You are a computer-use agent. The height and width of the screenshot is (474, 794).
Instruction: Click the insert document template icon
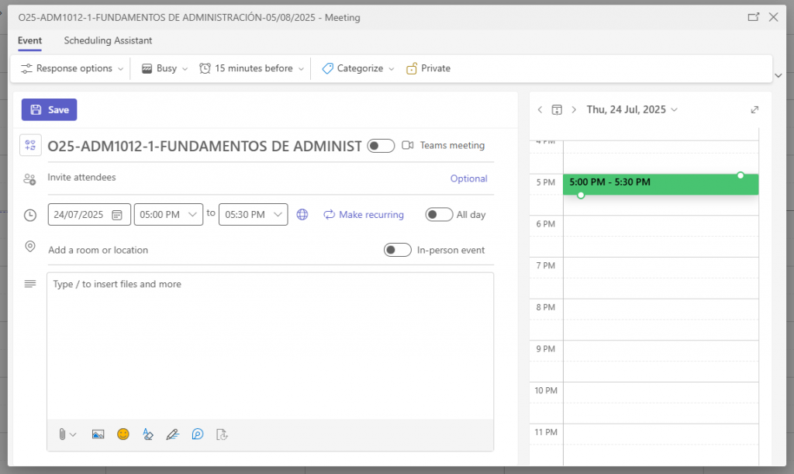(x=222, y=434)
